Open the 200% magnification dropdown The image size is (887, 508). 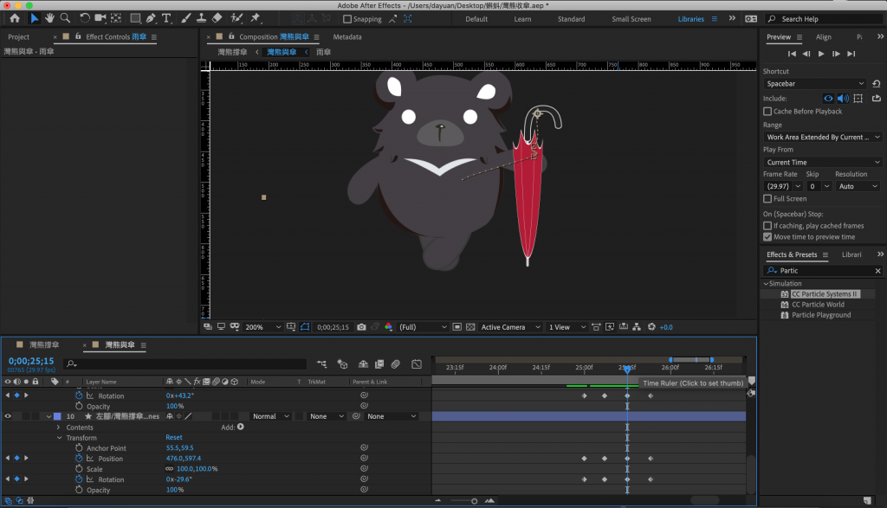tap(263, 327)
